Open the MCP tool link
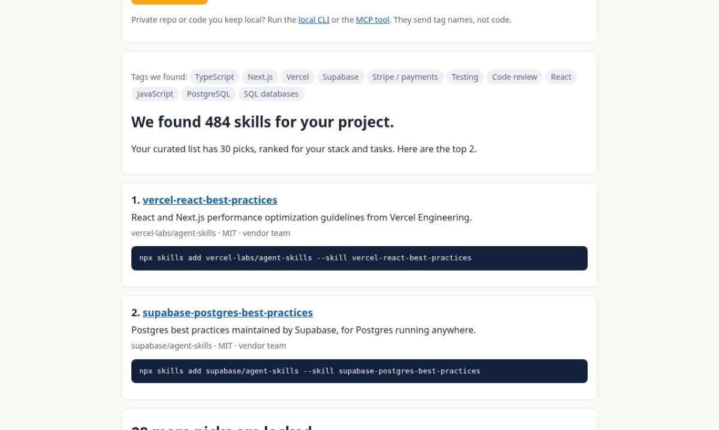The image size is (719, 430). click(373, 20)
